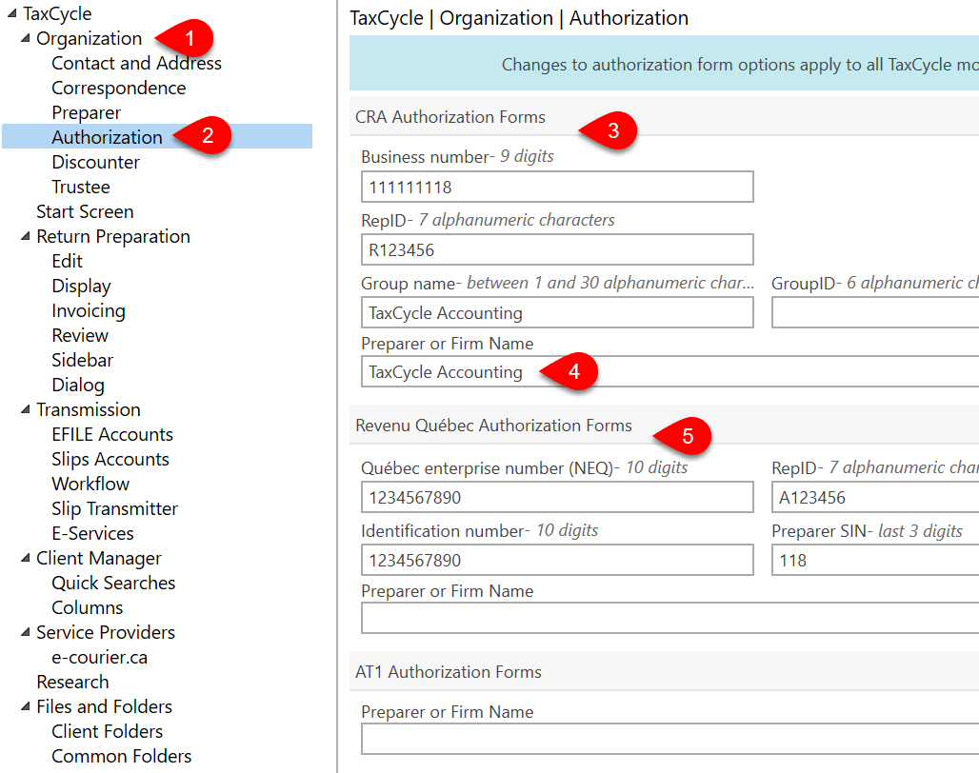Open Common Folders options
979x773 pixels.
(x=122, y=756)
